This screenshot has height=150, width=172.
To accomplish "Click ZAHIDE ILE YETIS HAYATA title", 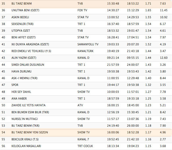I will 29,105.
